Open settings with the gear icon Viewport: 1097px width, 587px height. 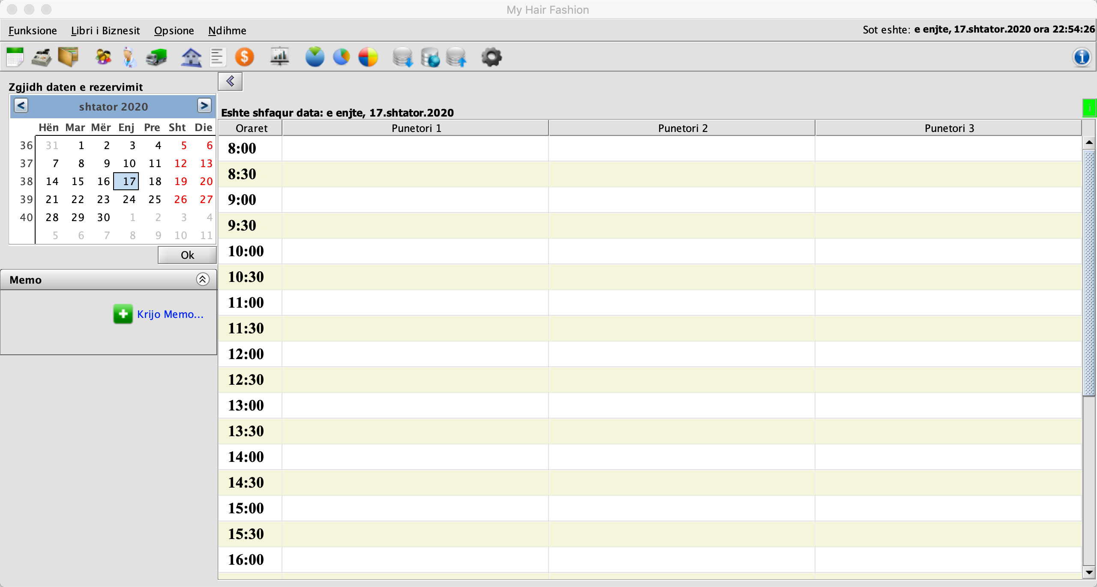[x=491, y=57]
